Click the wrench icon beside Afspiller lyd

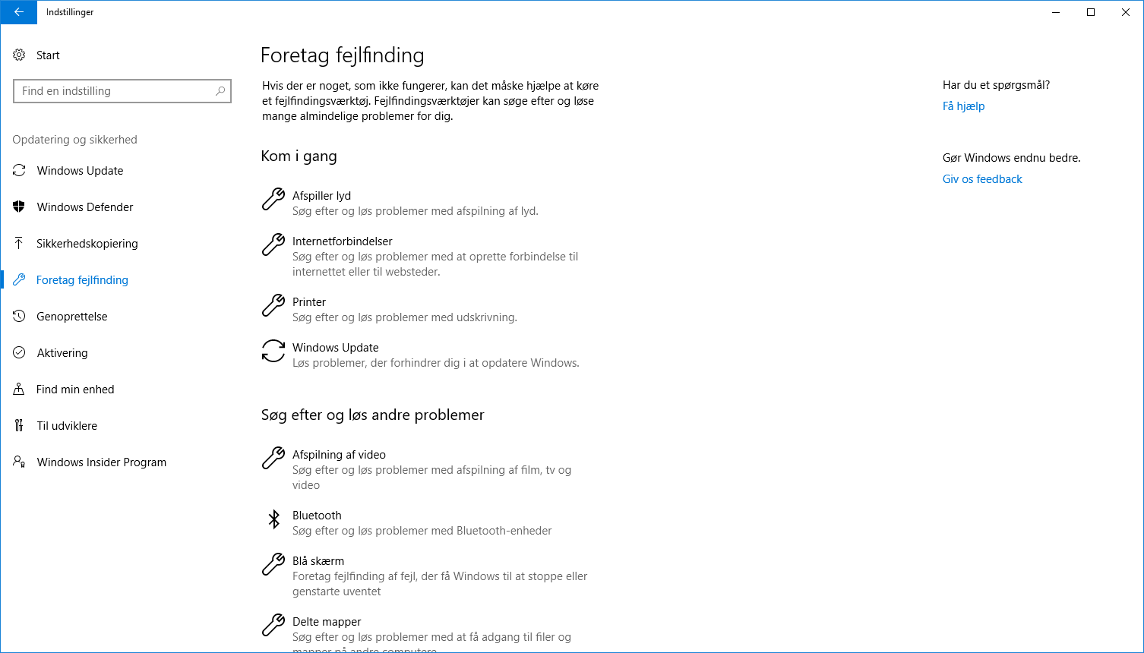(x=273, y=199)
